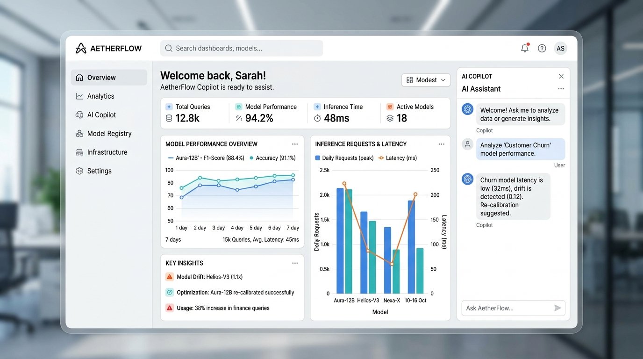The height and width of the screenshot is (359, 643).
Task: Click the Total Queries sparkle badge
Action: (169, 107)
